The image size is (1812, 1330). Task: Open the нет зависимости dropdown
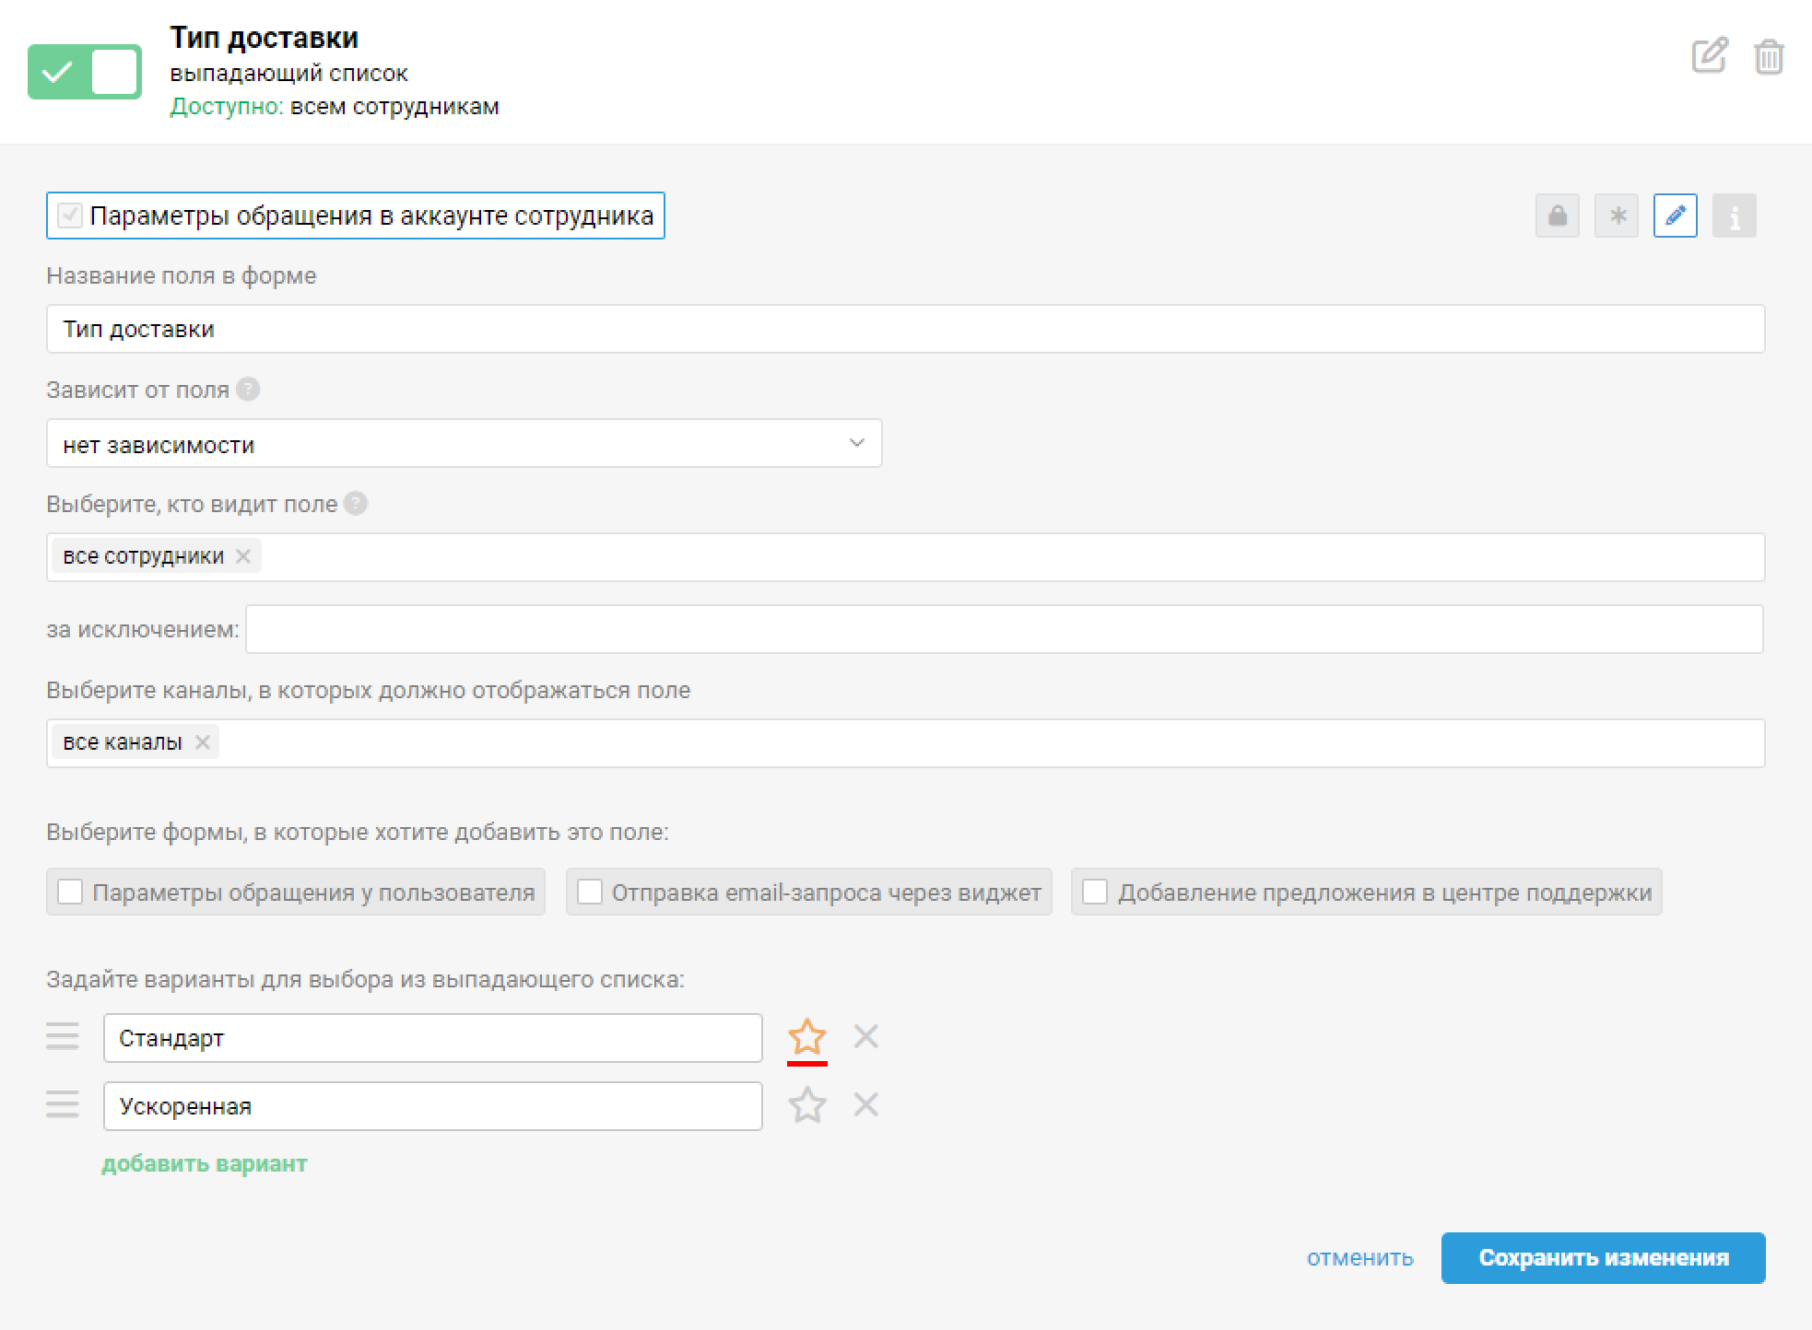[464, 443]
